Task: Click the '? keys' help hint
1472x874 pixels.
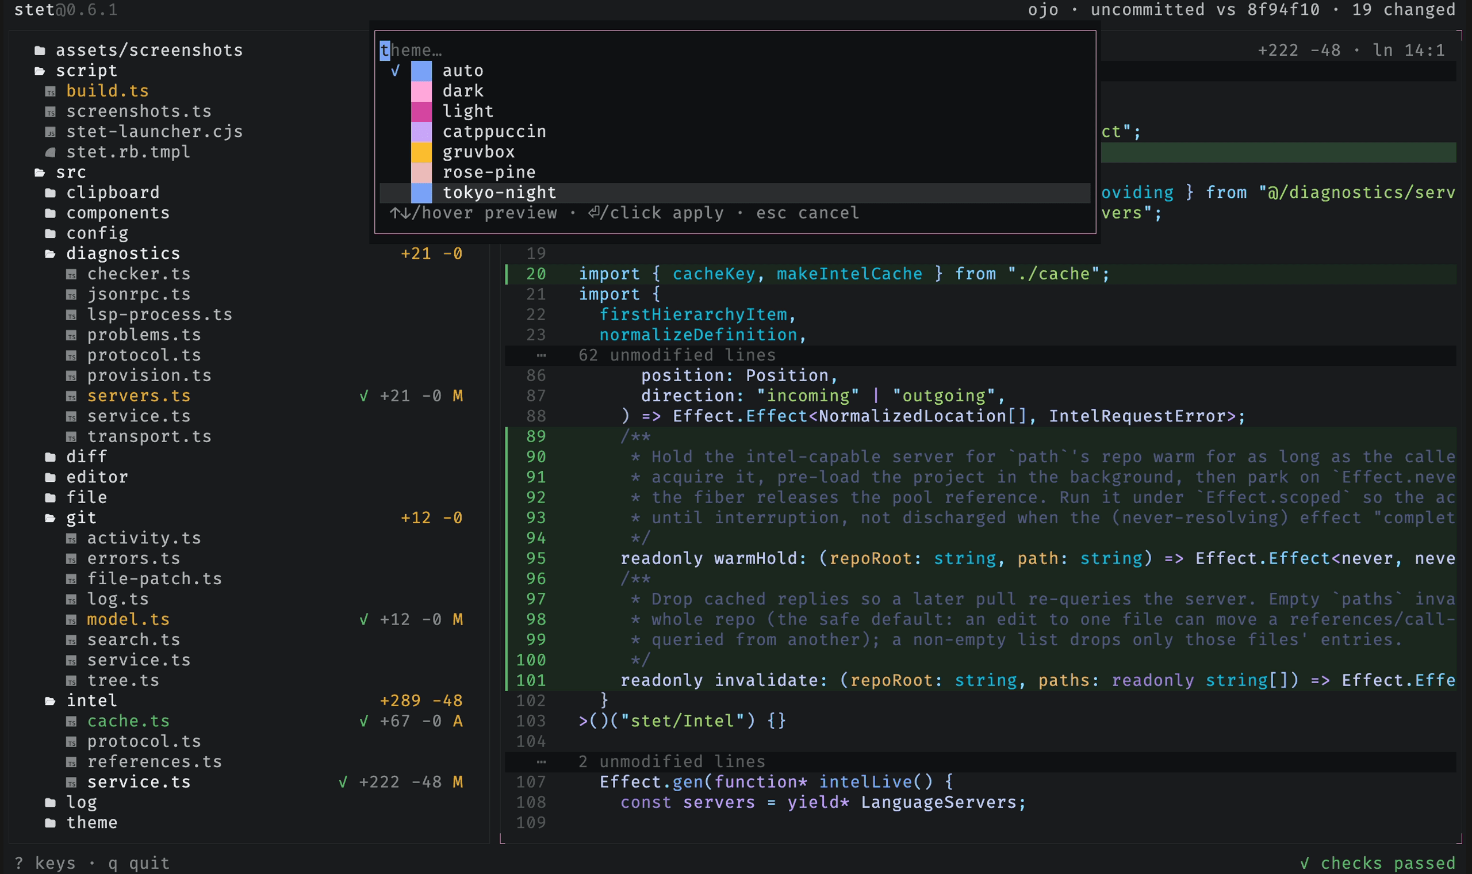Action: (x=45, y=864)
